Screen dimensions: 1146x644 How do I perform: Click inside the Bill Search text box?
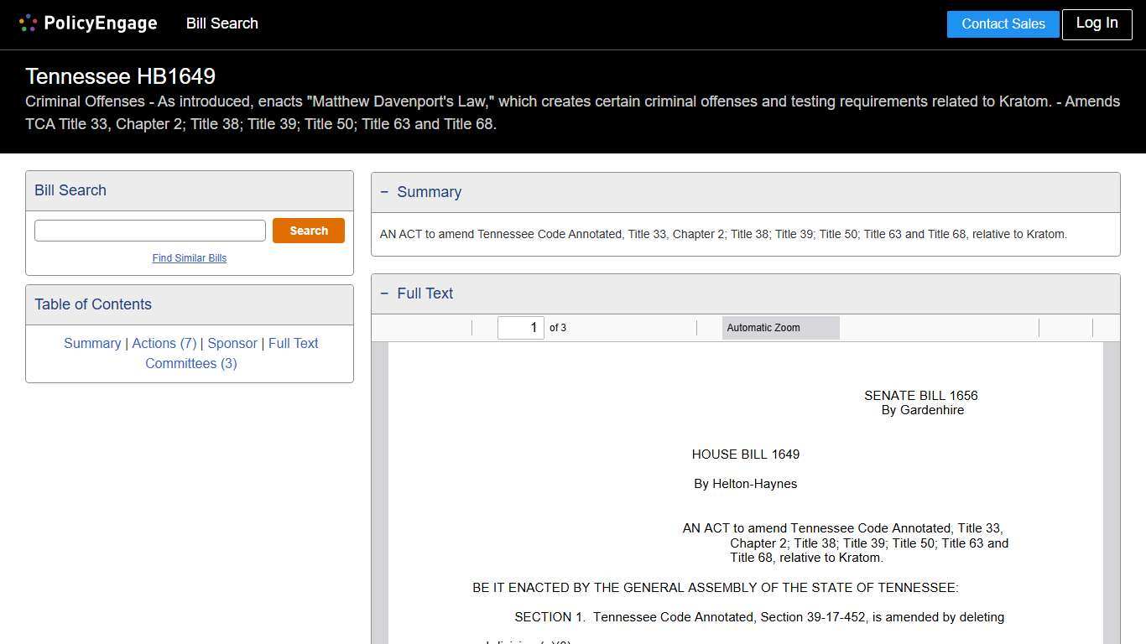pyautogui.click(x=149, y=230)
